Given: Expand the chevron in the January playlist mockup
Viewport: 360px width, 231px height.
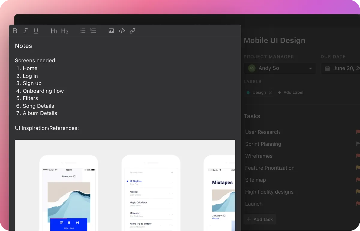Looking at the screenshot, I should coord(172,173).
